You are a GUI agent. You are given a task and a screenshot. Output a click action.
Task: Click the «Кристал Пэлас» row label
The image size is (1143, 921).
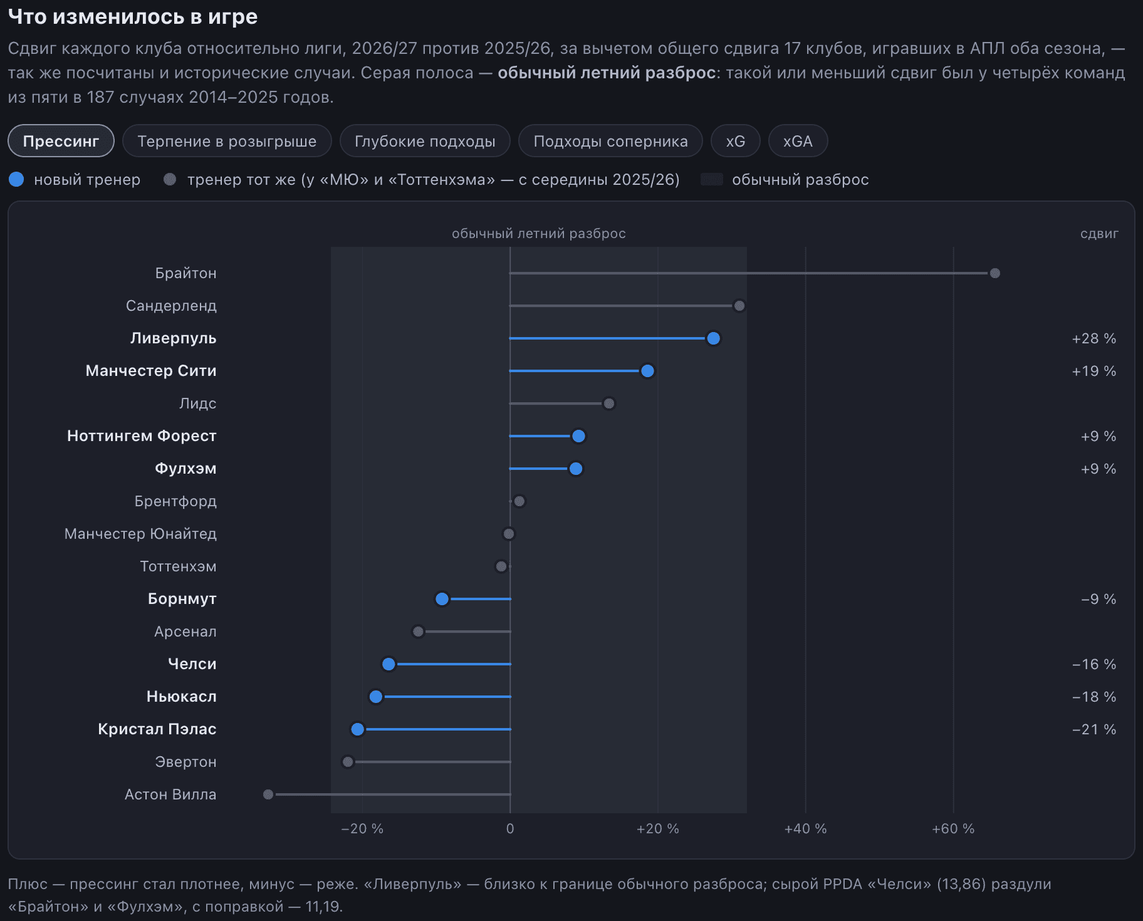(157, 729)
